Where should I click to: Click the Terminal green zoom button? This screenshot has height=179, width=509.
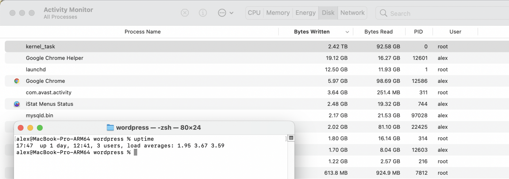pyautogui.click(x=40, y=128)
